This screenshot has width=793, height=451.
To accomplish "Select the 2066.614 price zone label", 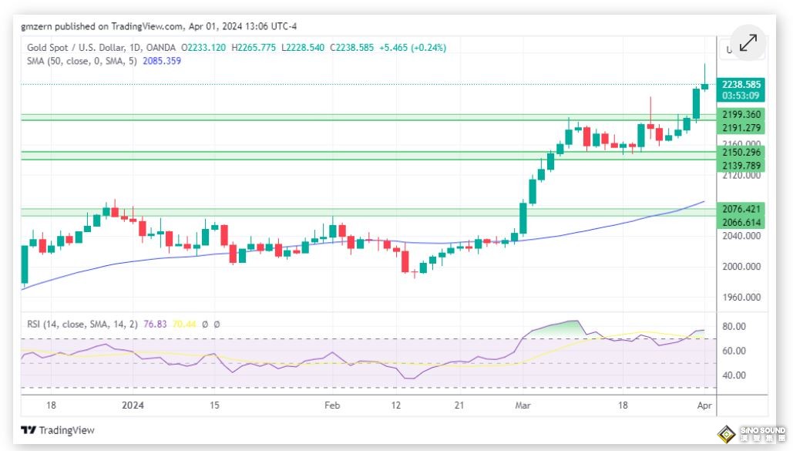I will (x=741, y=222).
